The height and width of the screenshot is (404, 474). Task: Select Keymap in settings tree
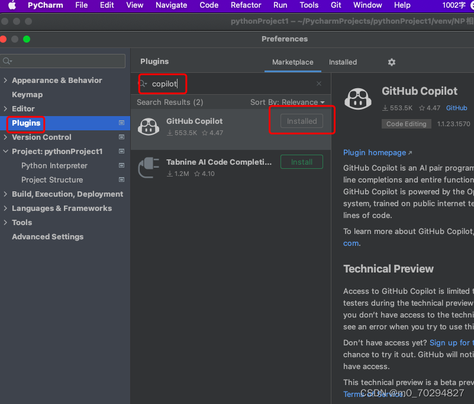click(27, 94)
